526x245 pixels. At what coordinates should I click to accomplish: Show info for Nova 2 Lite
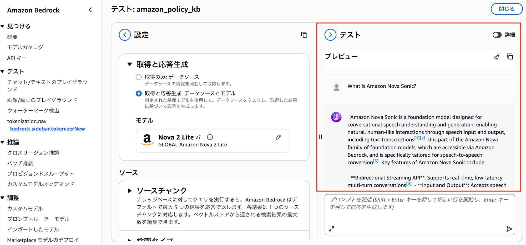pyautogui.click(x=210, y=137)
